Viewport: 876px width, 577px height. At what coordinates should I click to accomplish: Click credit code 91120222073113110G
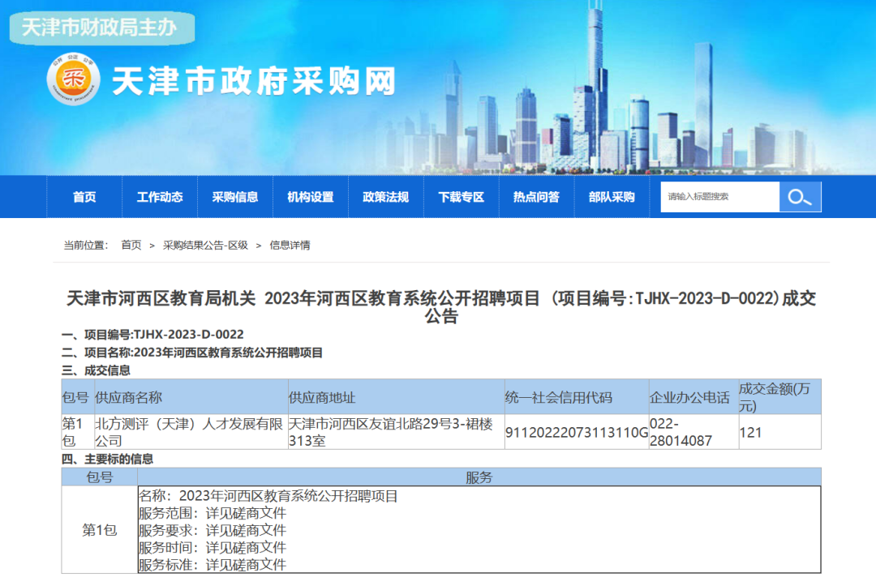[x=577, y=433]
